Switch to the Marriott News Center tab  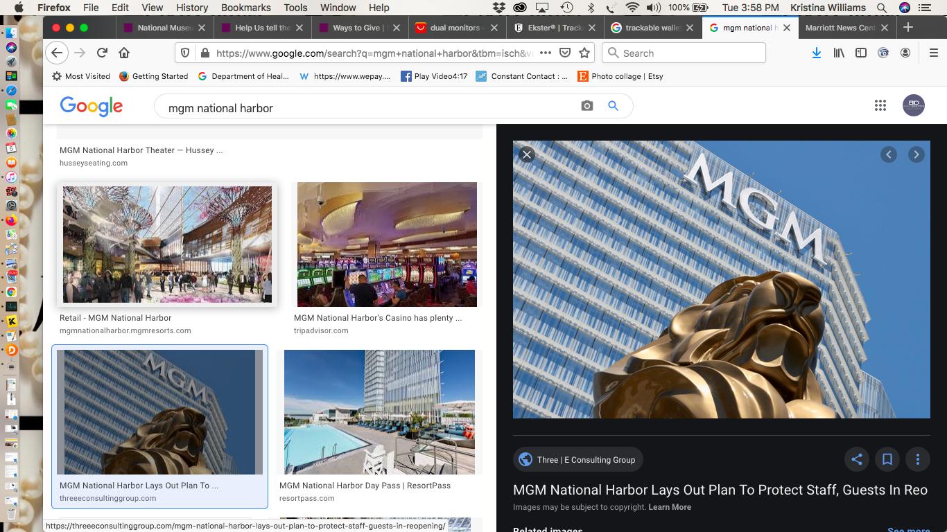[847, 28]
